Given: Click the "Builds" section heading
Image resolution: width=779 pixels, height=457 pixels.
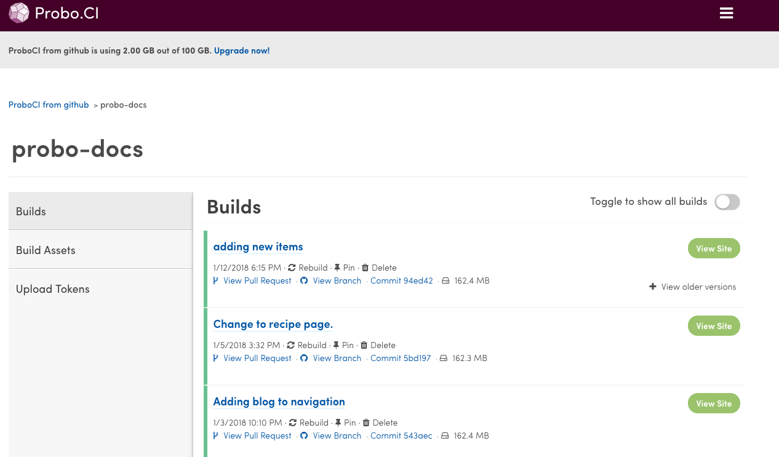Looking at the screenshot, I should pyautogui.click(x=234, y=207).
